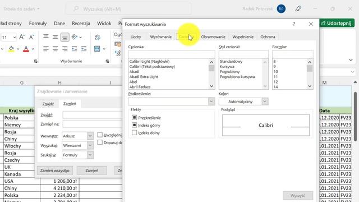
Task: Align text left in the ribbon
Action: click(x=46, y=49)
